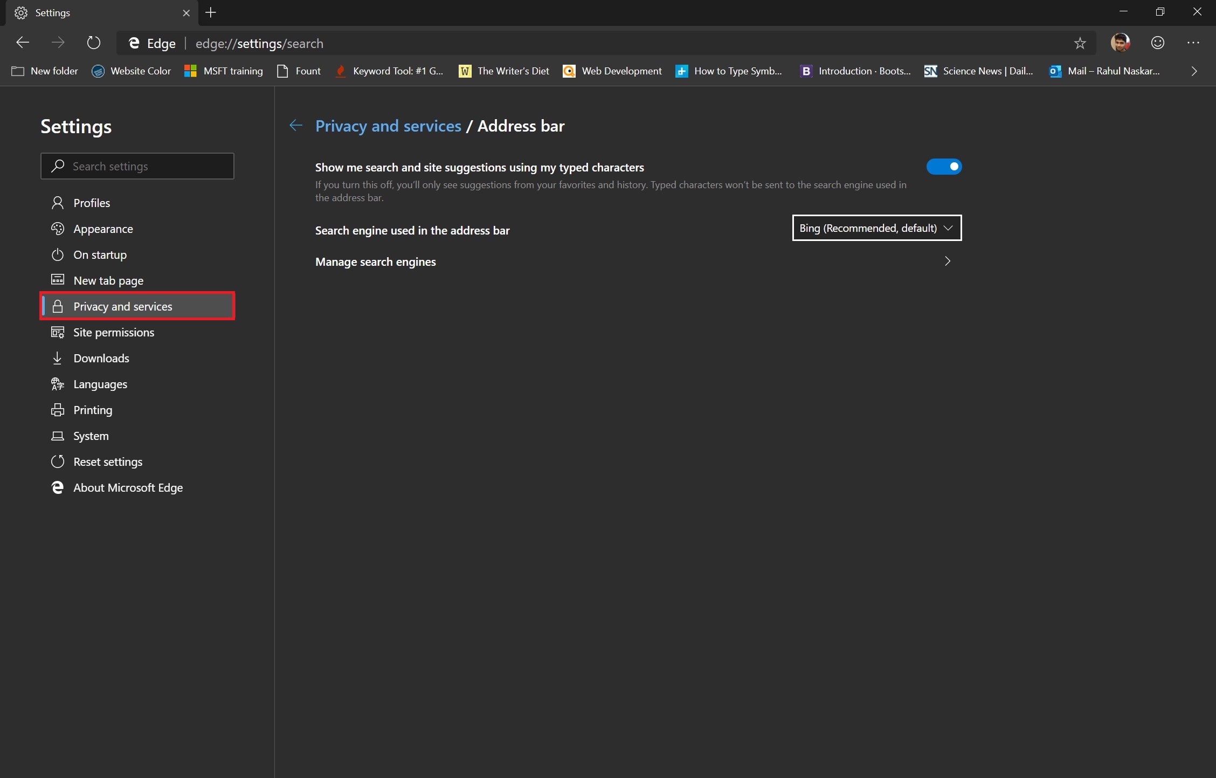Click the Reset settings circular arrow icon
Viewport: 1216px width, 778px height.
58,462
